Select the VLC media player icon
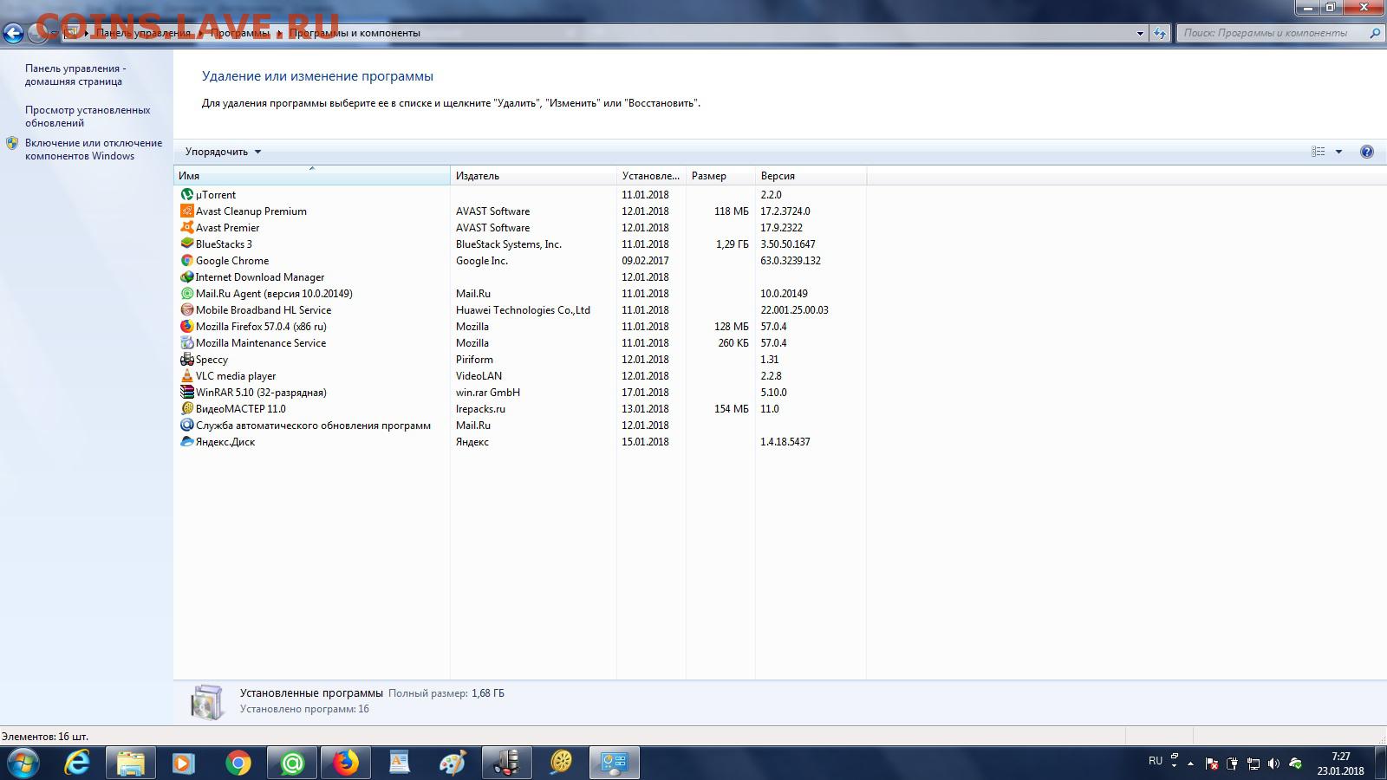 coord(186,376)
